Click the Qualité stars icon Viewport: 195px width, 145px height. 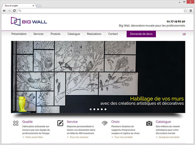16,123
